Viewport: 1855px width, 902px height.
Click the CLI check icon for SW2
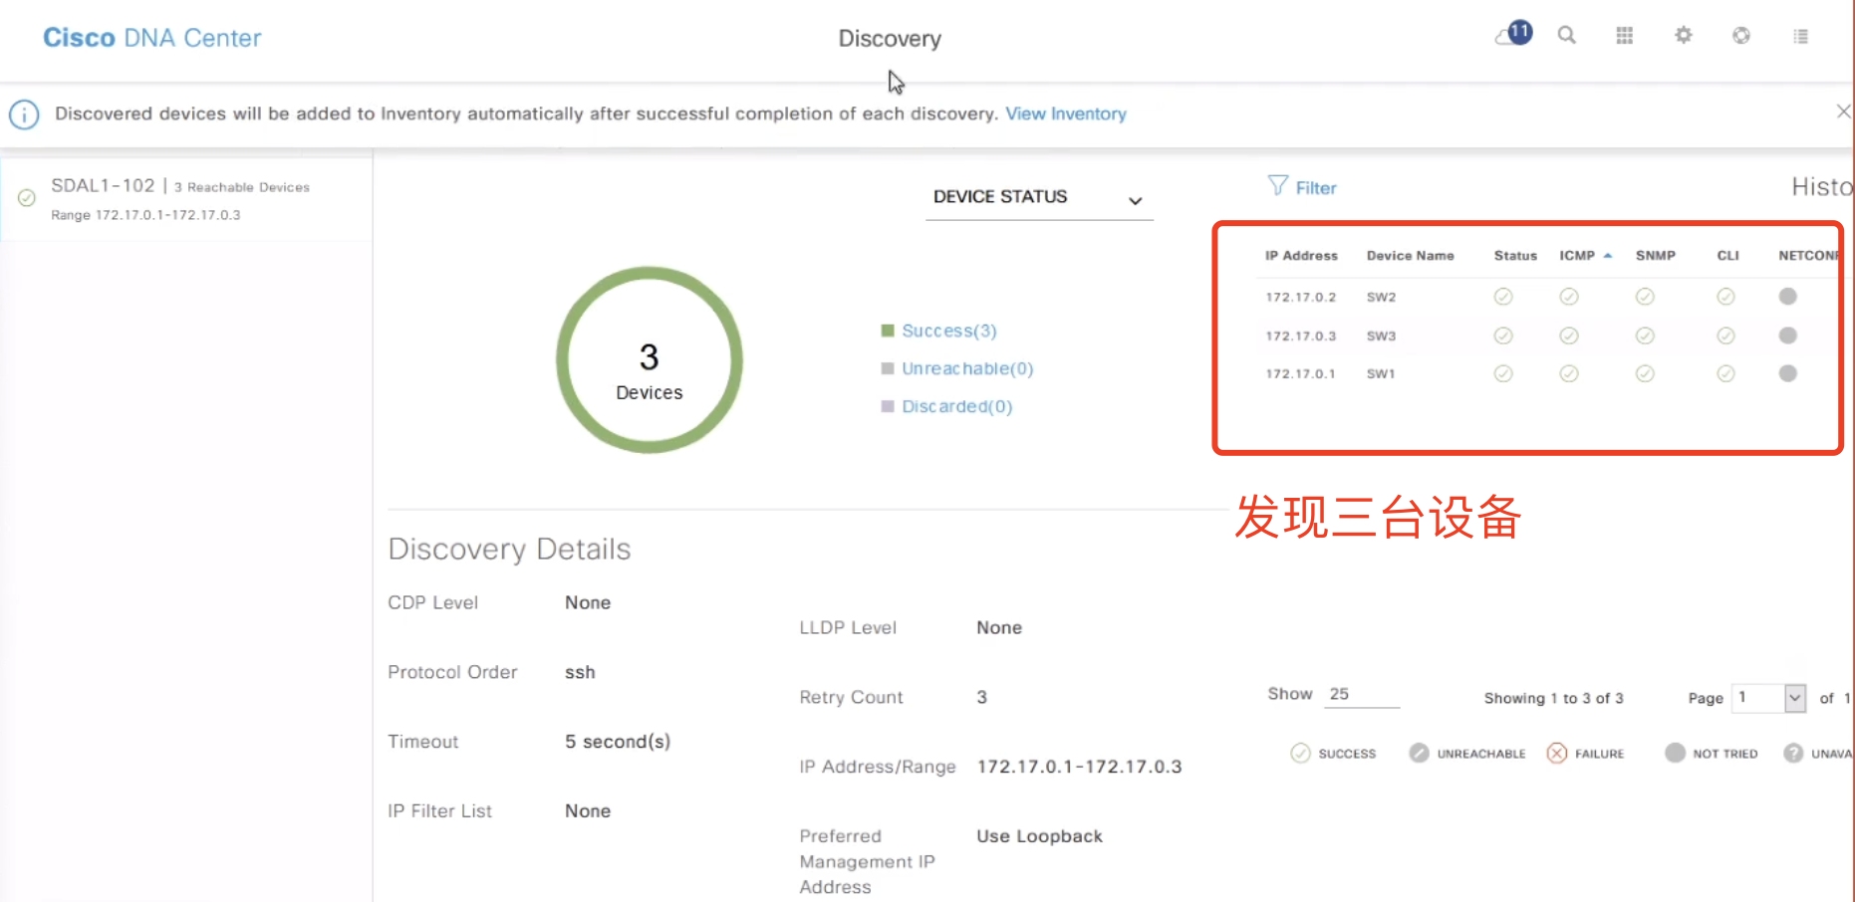click(1726, 297)
